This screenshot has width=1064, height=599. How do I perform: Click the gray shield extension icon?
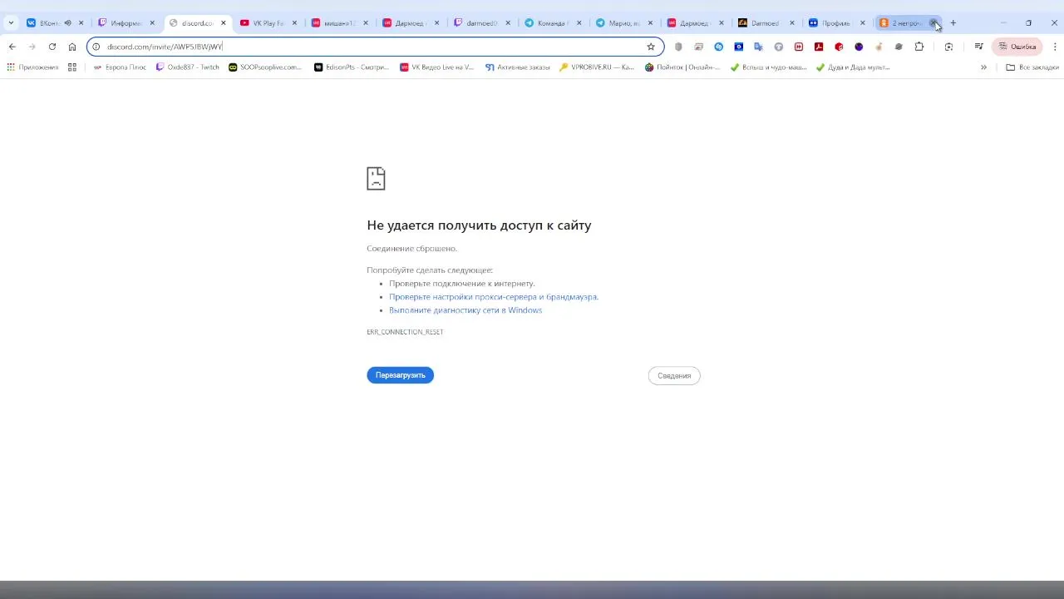678,47
